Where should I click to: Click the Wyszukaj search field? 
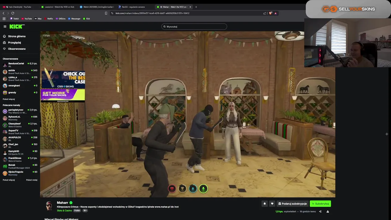[194, 27]
